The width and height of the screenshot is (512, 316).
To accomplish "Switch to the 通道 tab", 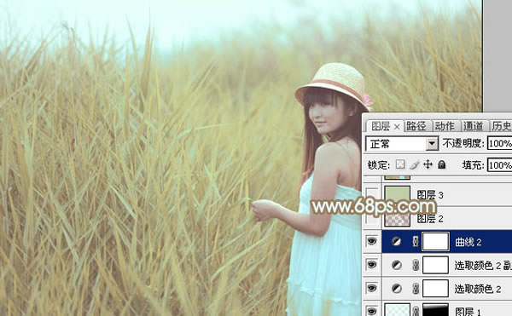I will pyautogui.click(x=473, y=126).
